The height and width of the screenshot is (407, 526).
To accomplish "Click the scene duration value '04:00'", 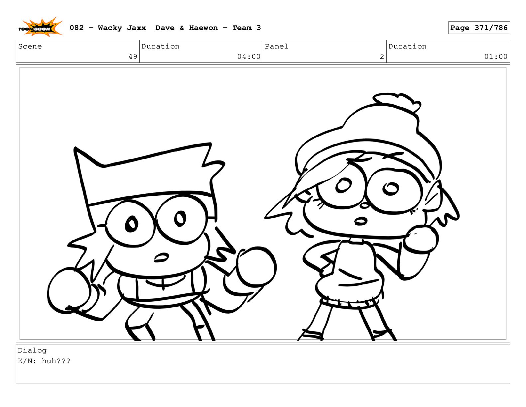I will (x=249, y=56).
